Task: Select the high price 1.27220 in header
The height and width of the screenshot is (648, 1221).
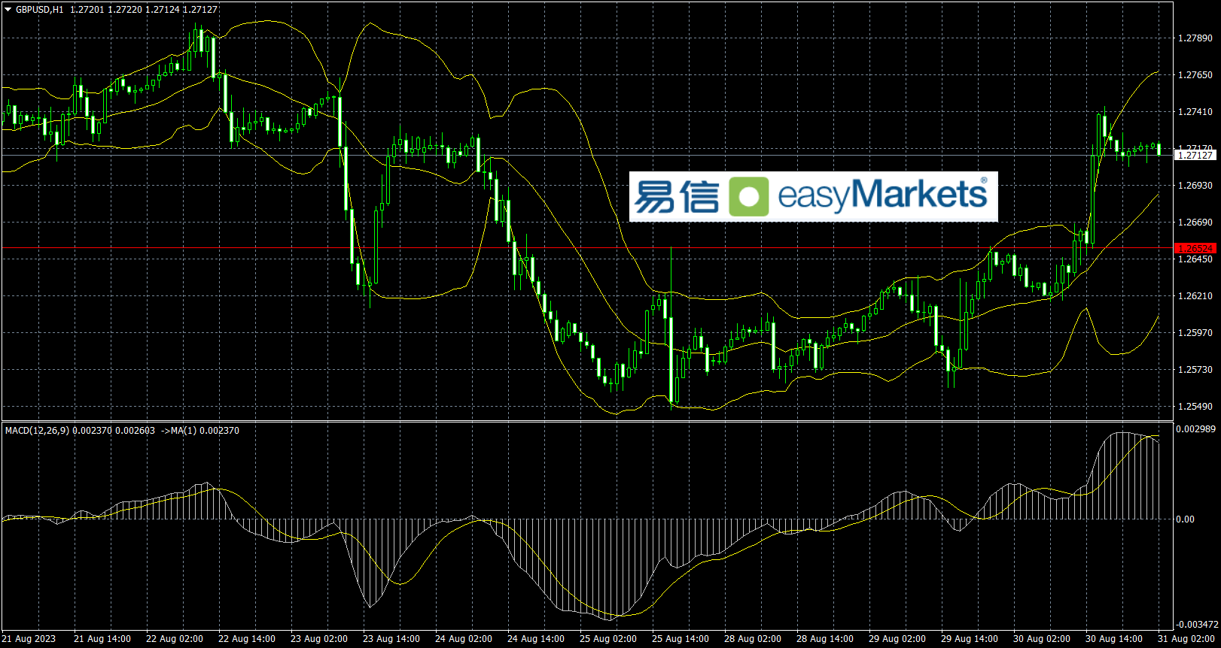Action: pos(125,10)
